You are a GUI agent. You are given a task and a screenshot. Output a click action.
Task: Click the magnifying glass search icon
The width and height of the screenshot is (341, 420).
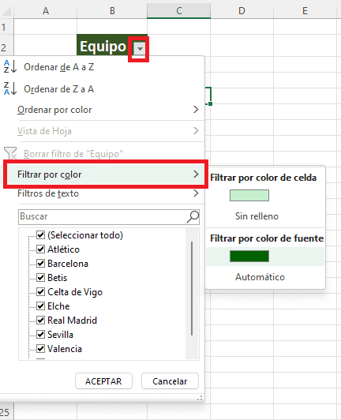coord(193,216)
